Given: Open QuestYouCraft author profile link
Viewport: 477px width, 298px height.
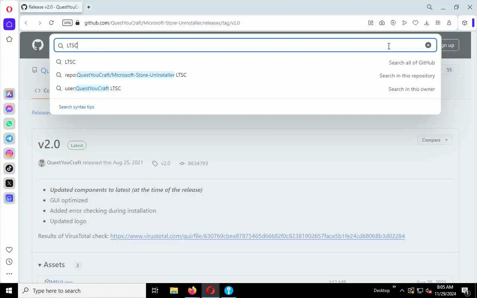Looking at the screenshot, I should click(x=64, y=163).
